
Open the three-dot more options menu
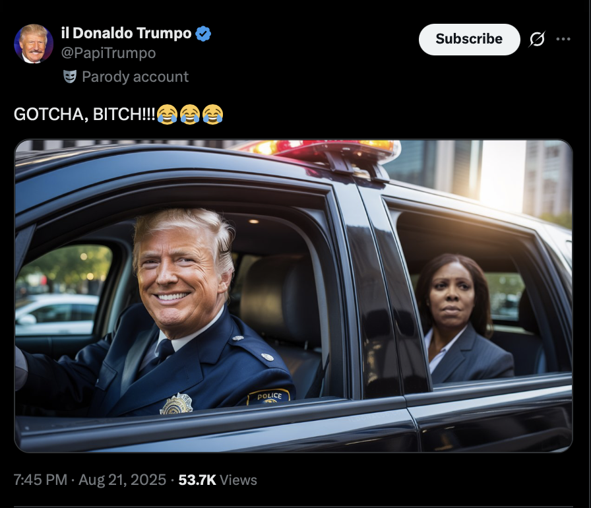[x=563, y=39]
